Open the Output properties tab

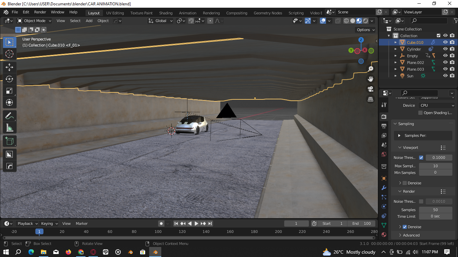coord(384,126)
